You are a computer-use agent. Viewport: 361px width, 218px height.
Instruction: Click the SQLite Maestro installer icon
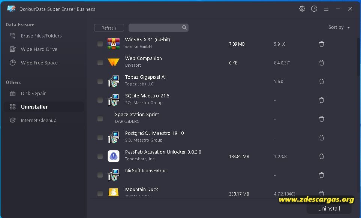coord(114,100)
